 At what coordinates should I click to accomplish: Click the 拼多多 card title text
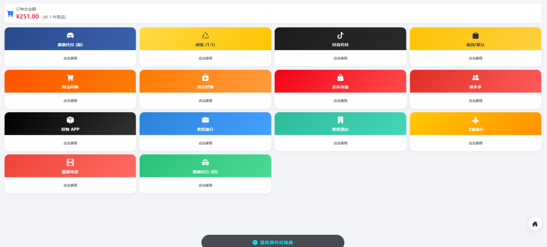click(x=475, y=87)
